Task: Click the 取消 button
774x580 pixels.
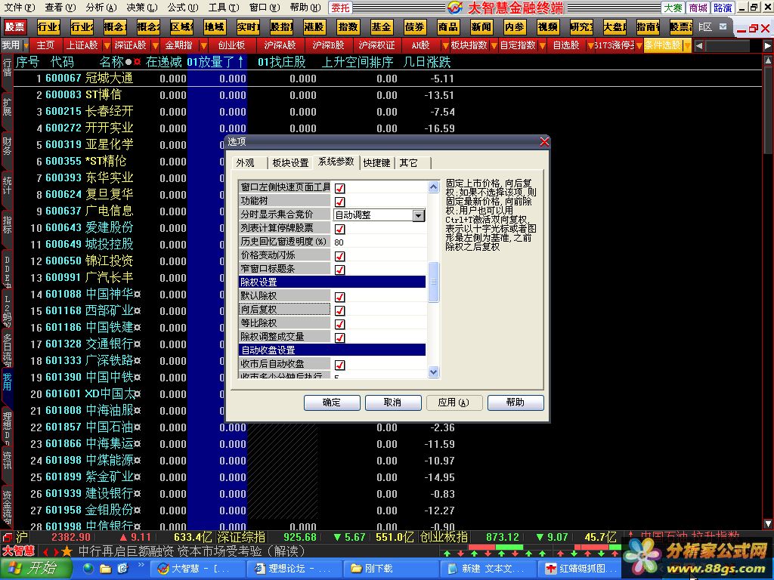Action: tap(393, 403)
